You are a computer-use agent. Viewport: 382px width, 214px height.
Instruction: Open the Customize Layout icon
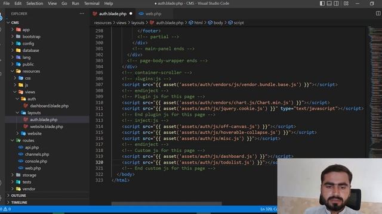coord(346,4)
